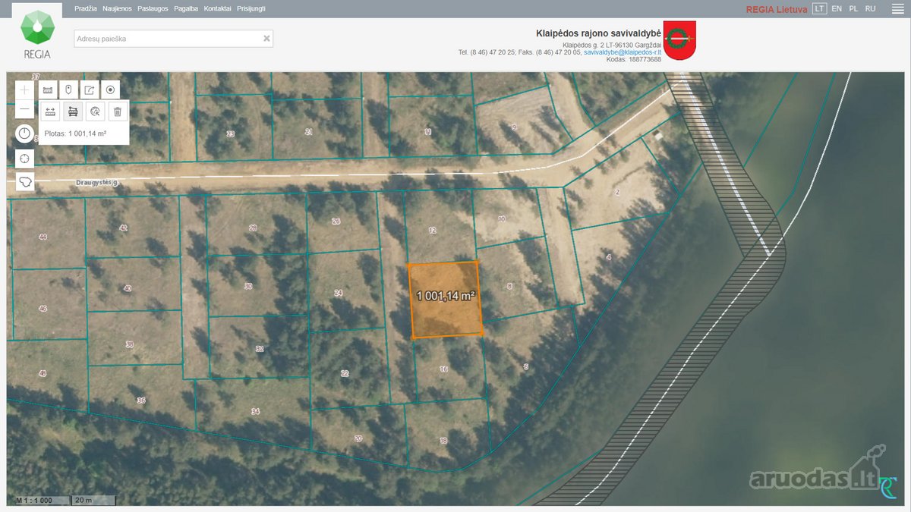Click parcel number 24 on map

[339, 293]
